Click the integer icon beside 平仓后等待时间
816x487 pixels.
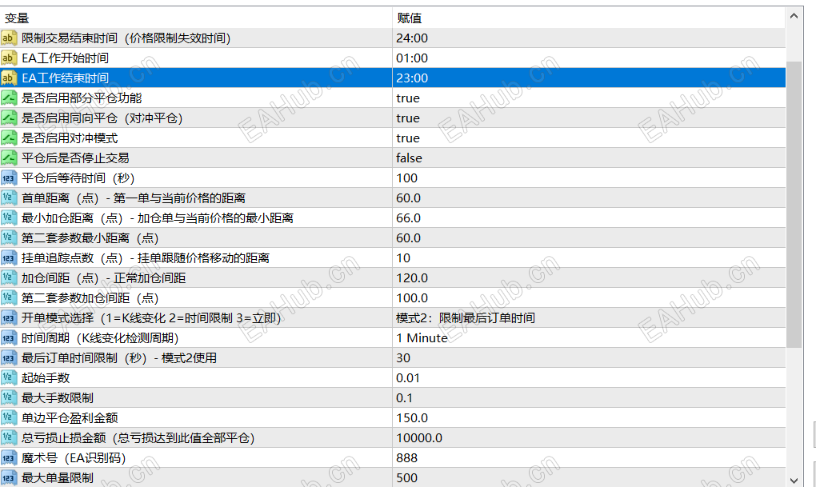point(9,178)
